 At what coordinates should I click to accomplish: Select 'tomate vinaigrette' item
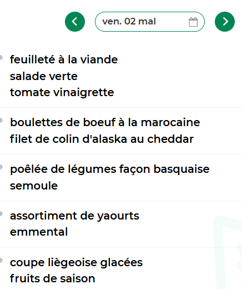[62, 92]
